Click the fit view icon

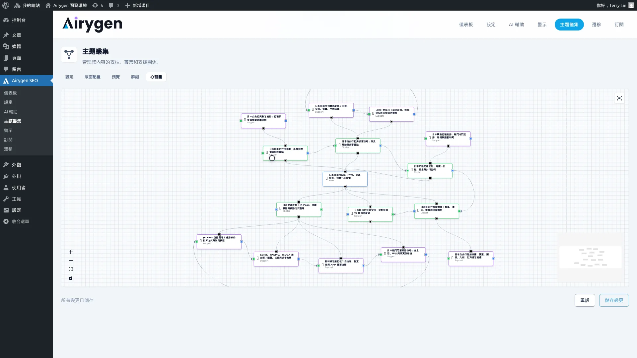pos(71,269)
